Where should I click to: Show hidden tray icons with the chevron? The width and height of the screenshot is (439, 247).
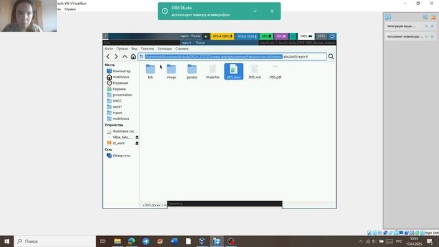point(361,242)
